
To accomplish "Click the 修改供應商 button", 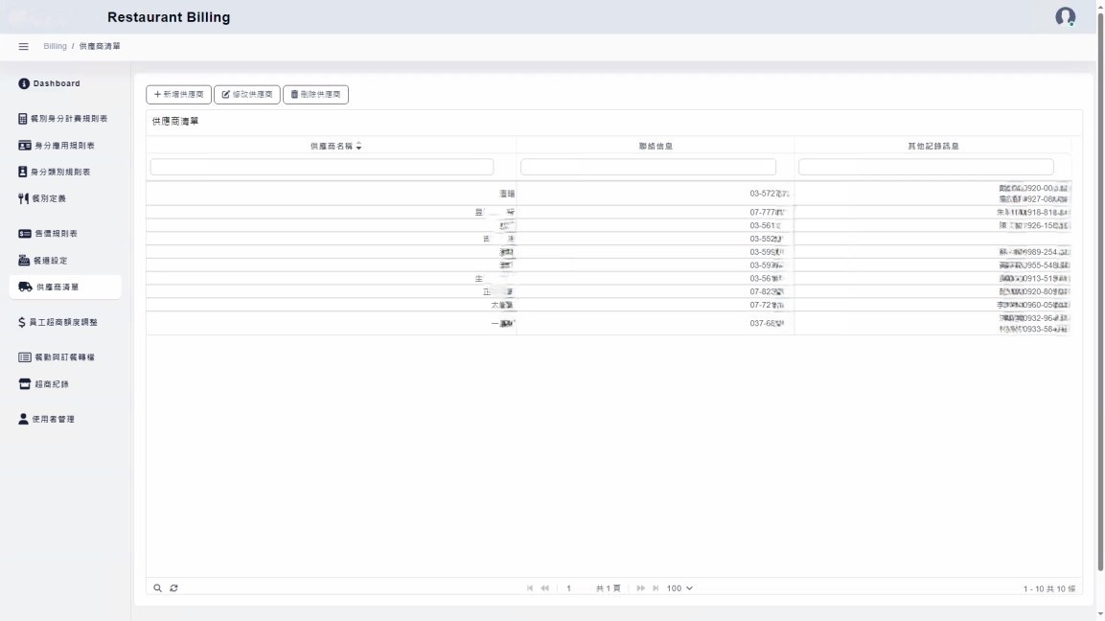I will (x=246, y=95).
